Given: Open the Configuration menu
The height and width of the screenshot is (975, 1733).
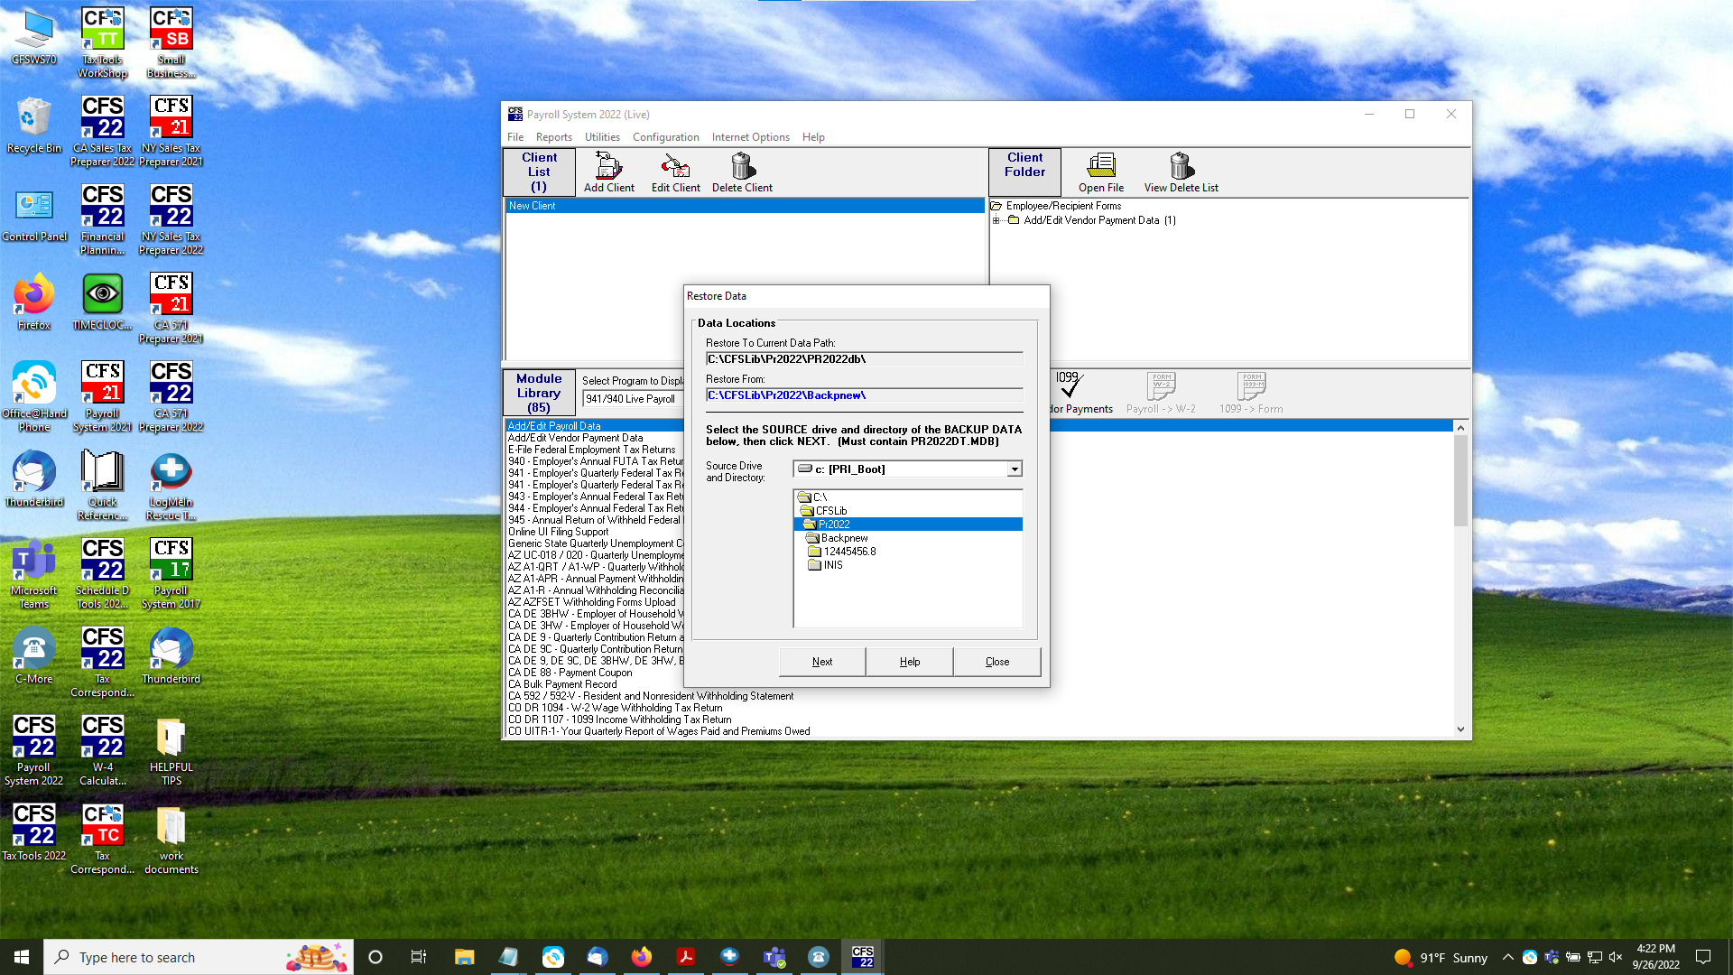Looking at the screenshot, I should (x=665, y=137).
